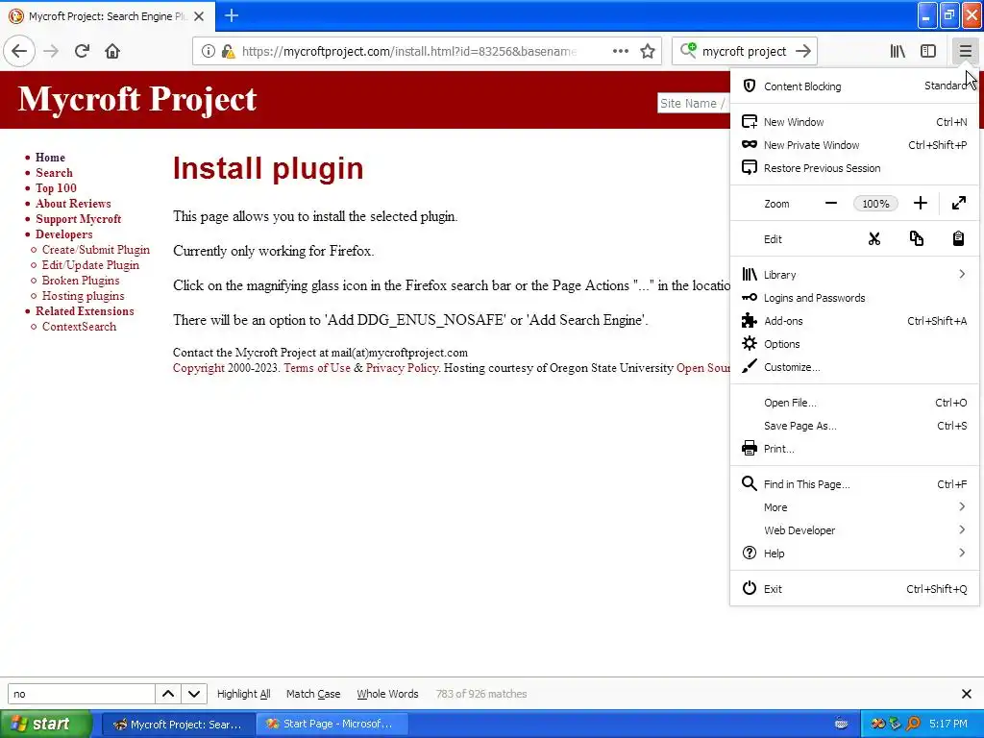Image resolution: width=984 pixels, height=738 pixels.
Task: Follow the ContextSearch link
Action: (79, 327)
